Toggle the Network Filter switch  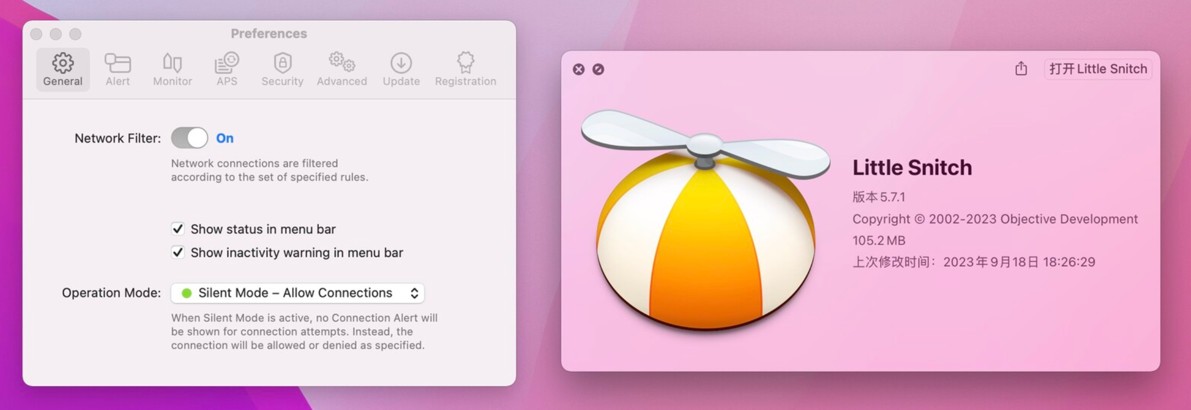coord(190,138)
